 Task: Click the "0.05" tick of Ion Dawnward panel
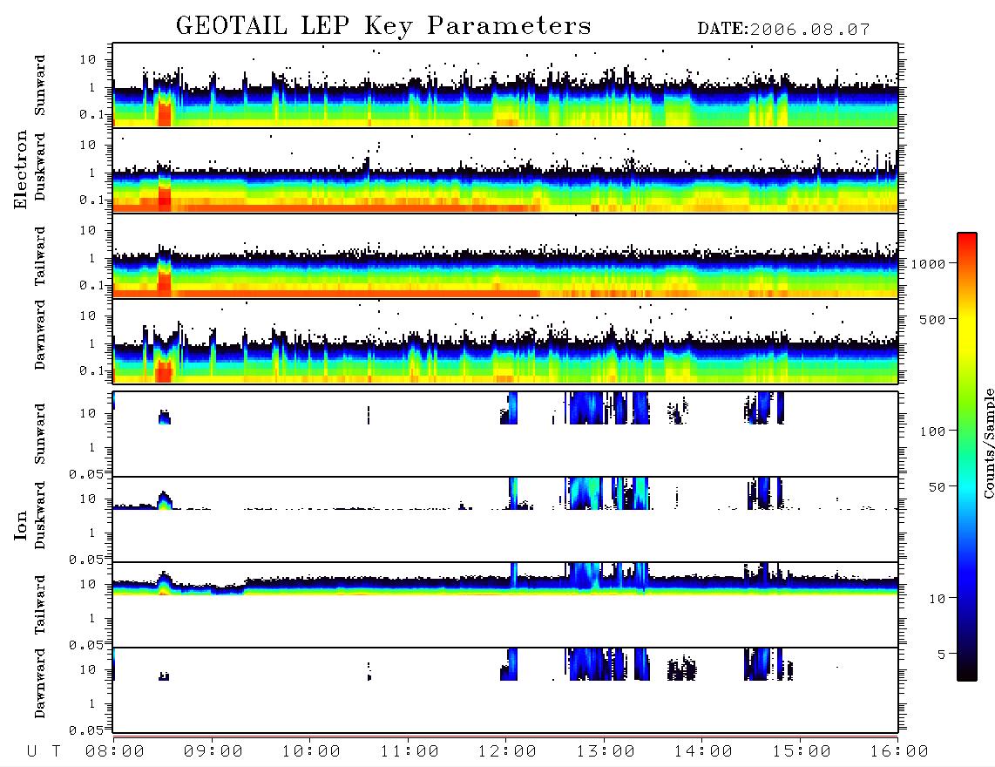click(x=86, y=730)
